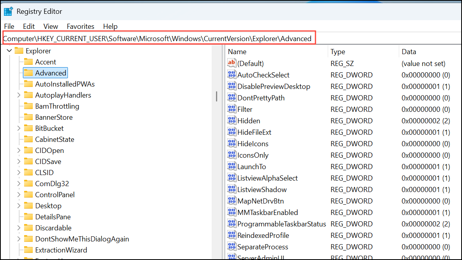
Task: Expand the DontShowMeThisDialogAgain key
Action: pos(19,239)
